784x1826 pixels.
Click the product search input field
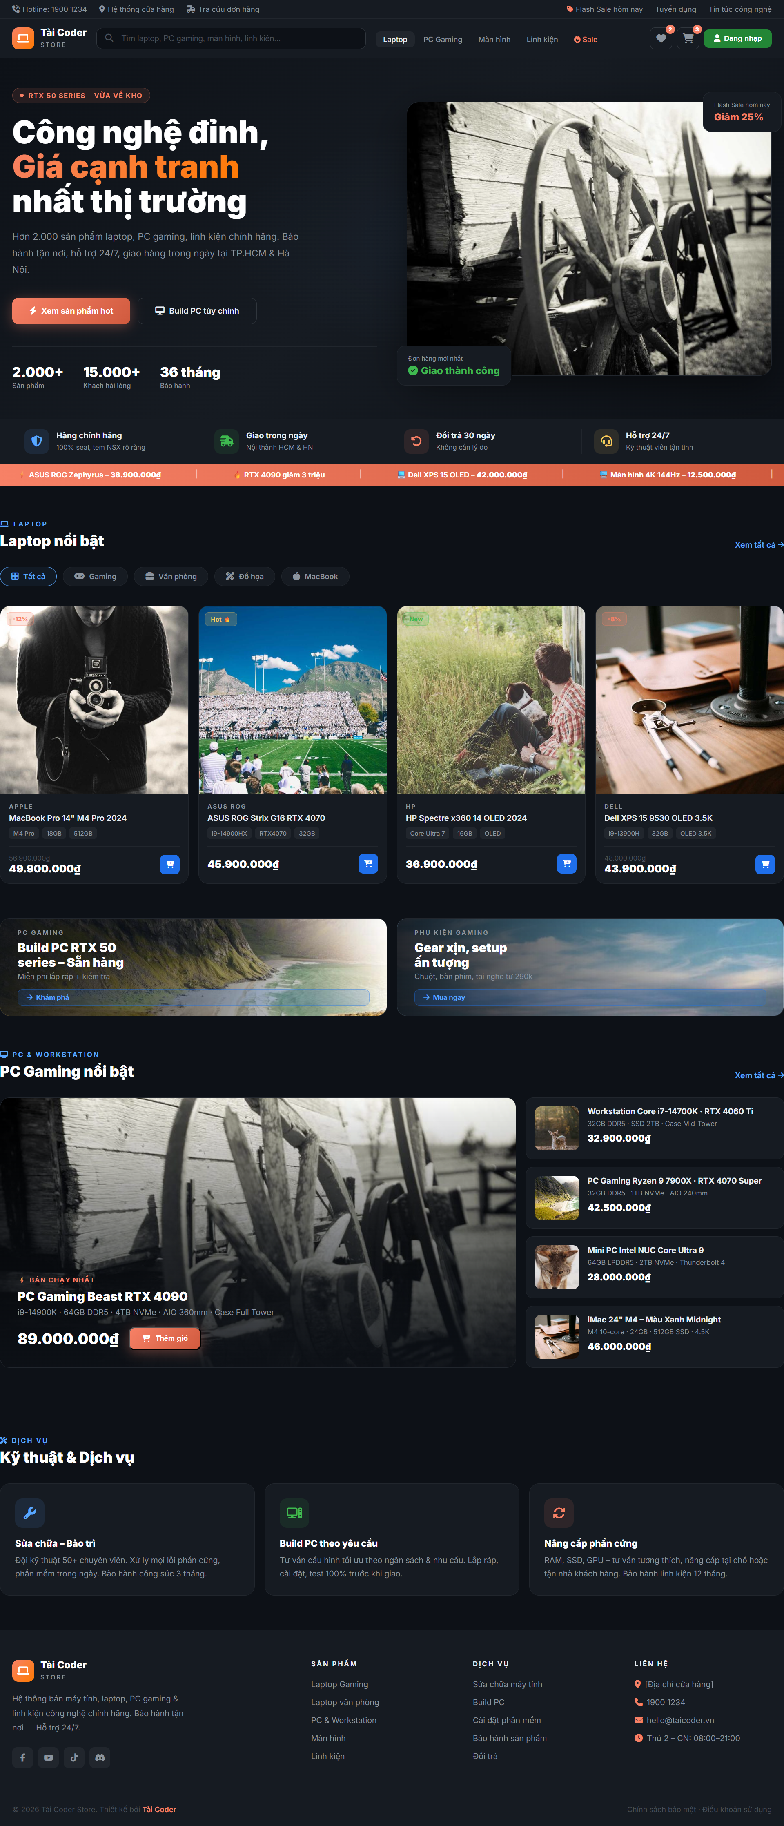(x=234, y=38)
